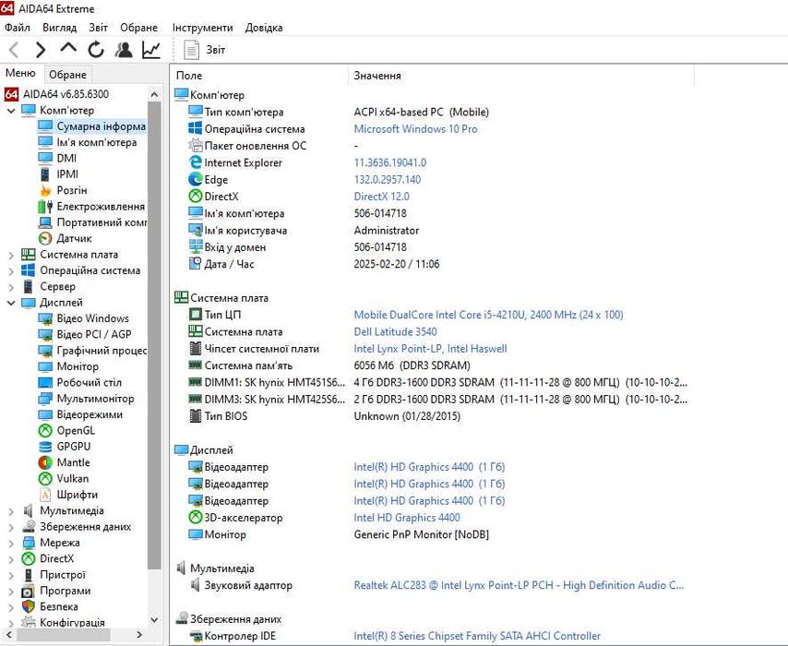Expand the Системна плата tree node
Image resolution: width=788 pixels, height=646 pixels.
pyautogui.click(x=11, y=256)
